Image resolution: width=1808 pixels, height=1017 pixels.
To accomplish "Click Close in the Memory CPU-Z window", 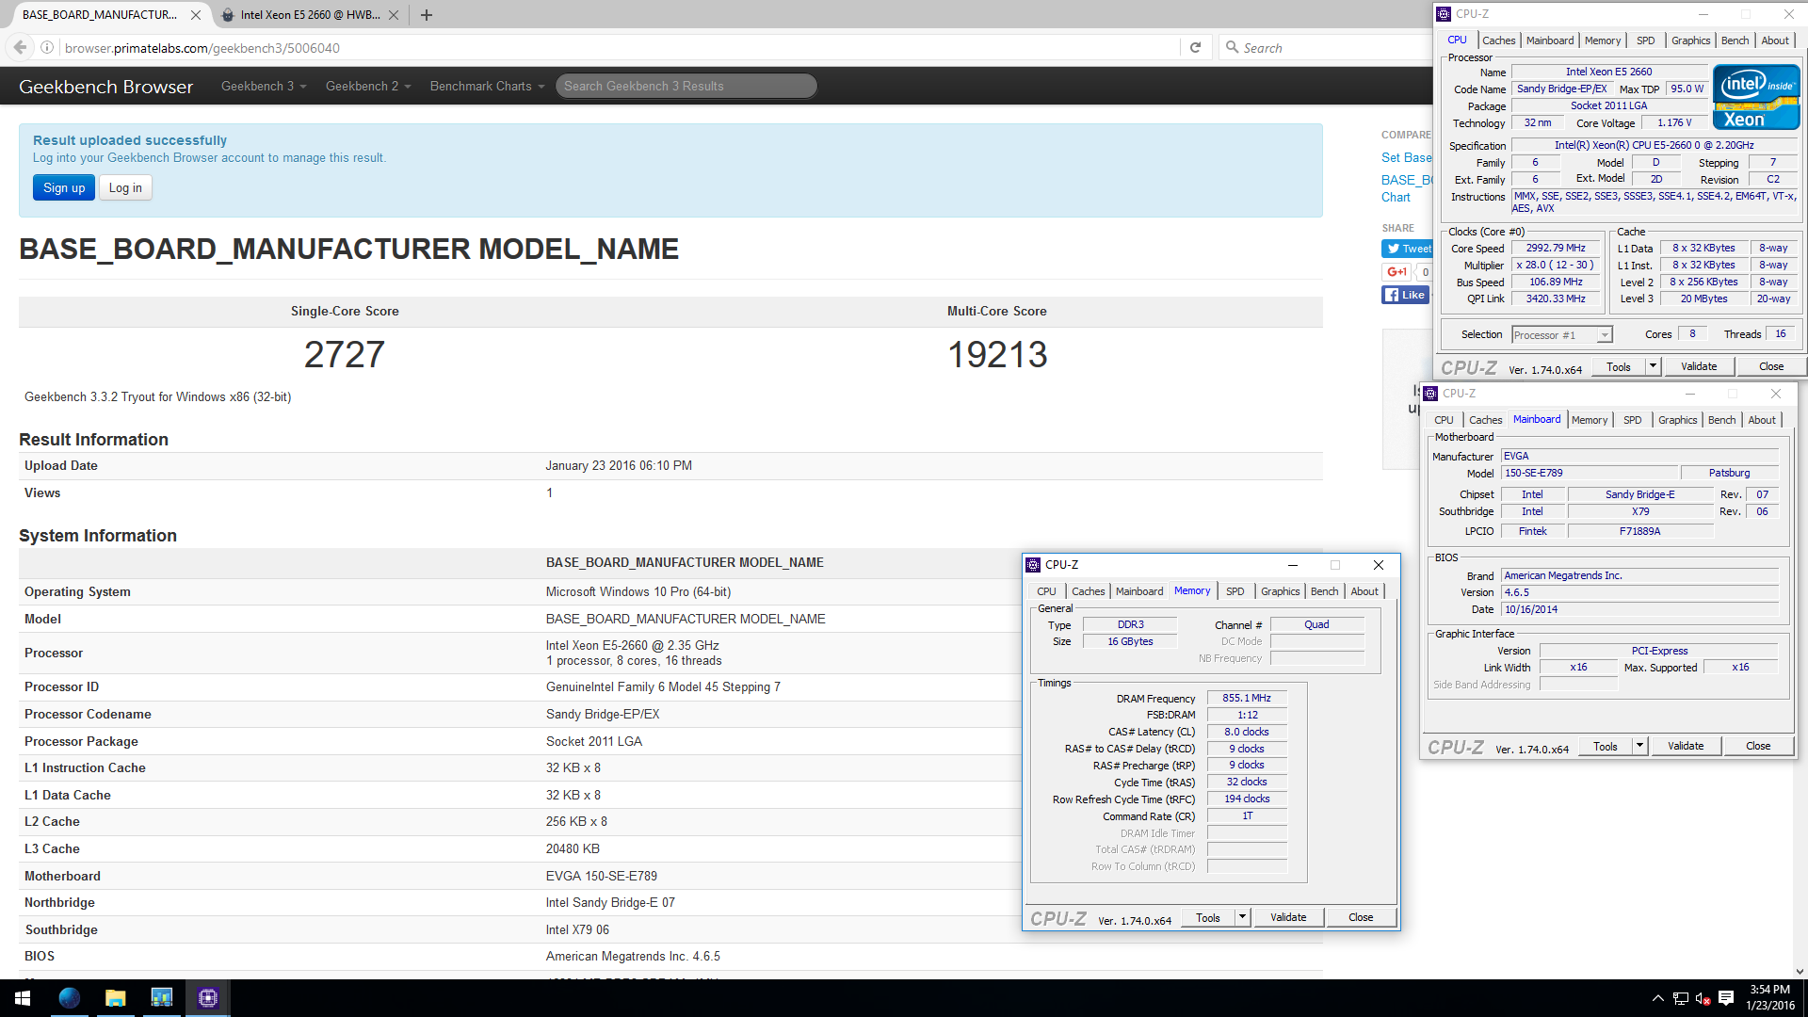I will pyautogui.click(x=1361, y=917).
